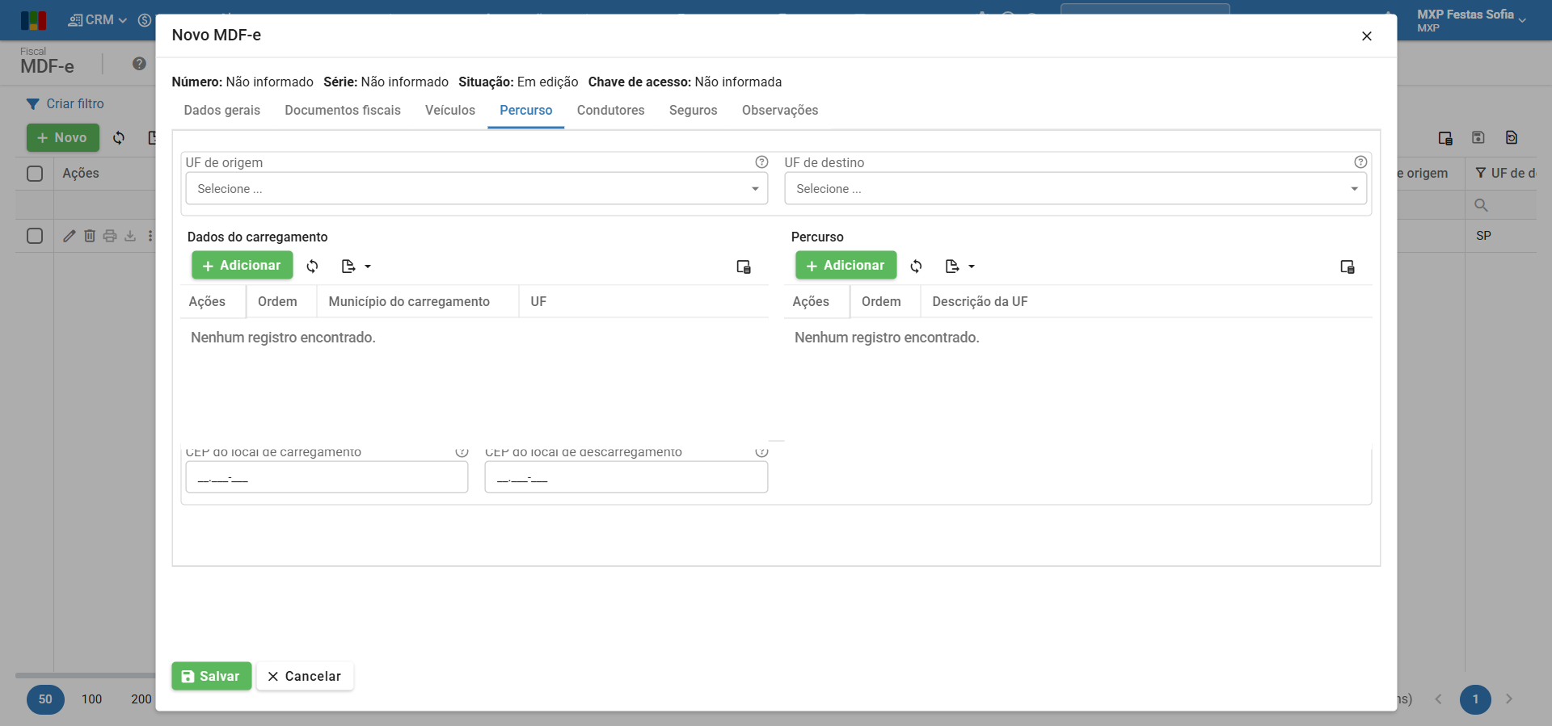Click the colored app logo in top bar
The height and width of the screenshot is (726, 1552).
coord(33,20)
